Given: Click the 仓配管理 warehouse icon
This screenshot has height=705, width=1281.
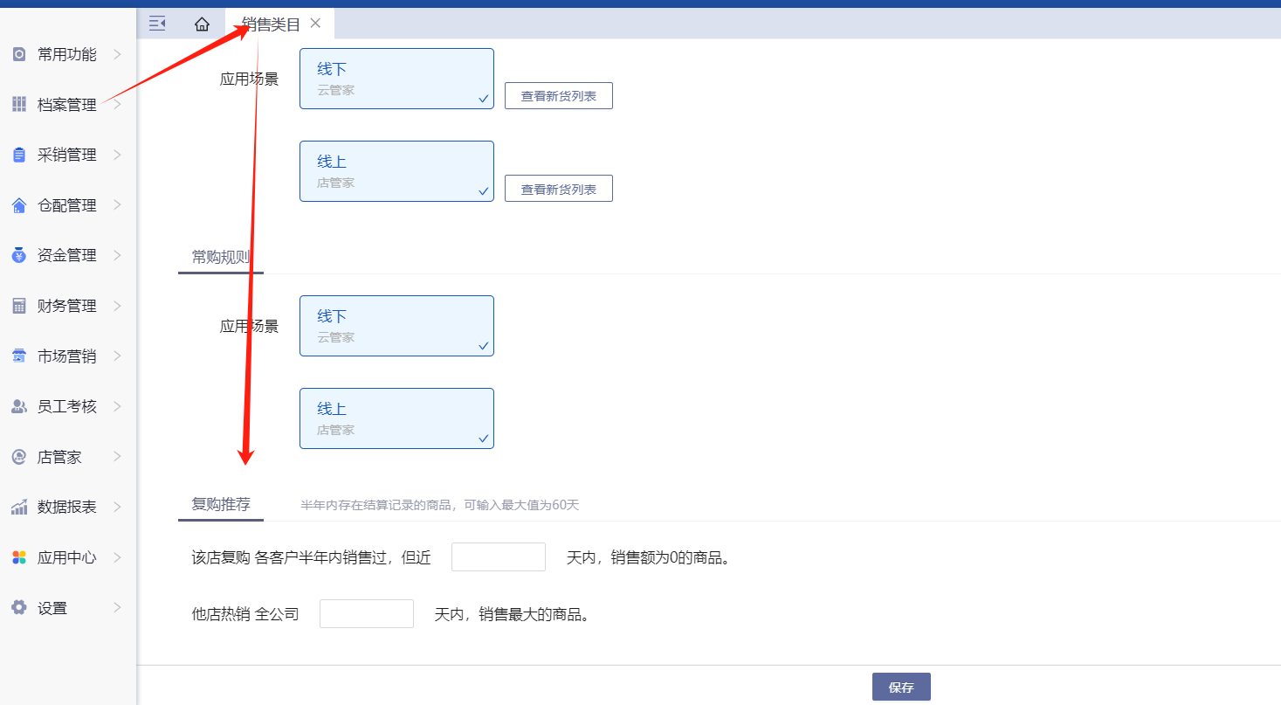Looking at the screenshot, I should point(19,205).
